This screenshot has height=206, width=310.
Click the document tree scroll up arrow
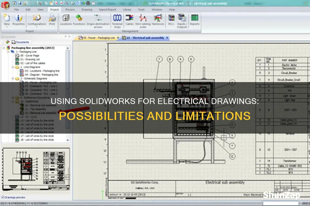[68, 48]
